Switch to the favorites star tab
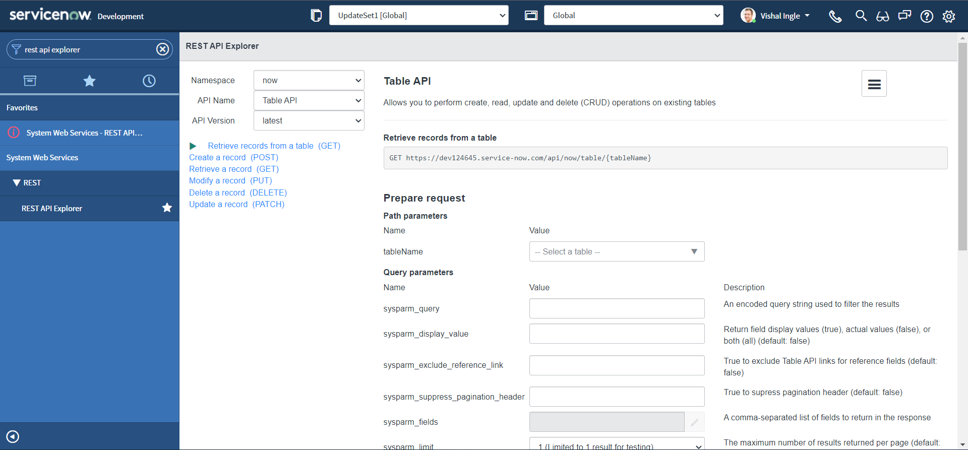968x450 pixels. point(89,81)
